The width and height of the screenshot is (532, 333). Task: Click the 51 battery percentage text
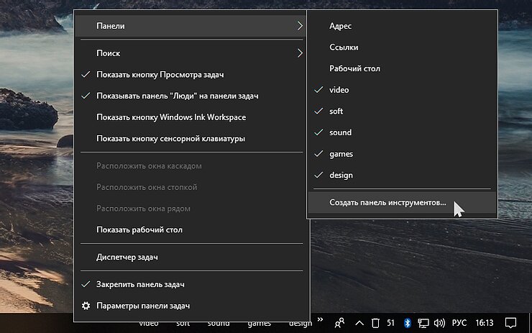(390, 323)
